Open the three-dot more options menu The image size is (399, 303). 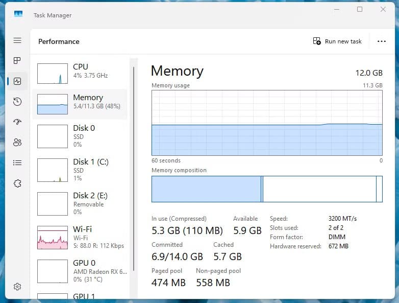(x=382, y=41)
